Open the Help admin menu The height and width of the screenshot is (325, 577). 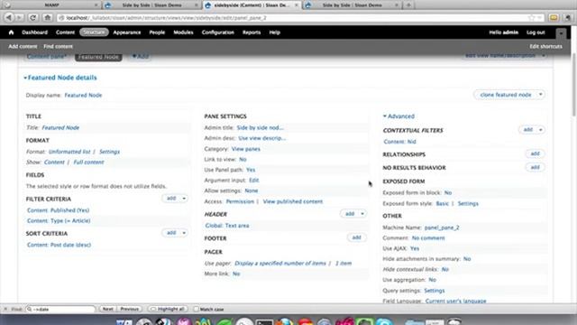click(274, 32)
